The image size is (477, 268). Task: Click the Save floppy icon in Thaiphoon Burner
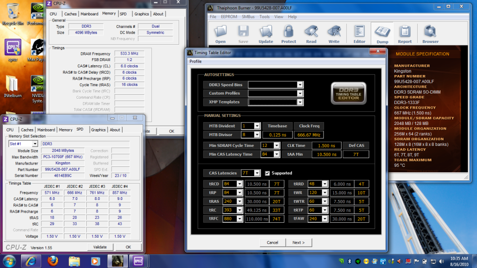pyautogui.click(x=243, y=34)
